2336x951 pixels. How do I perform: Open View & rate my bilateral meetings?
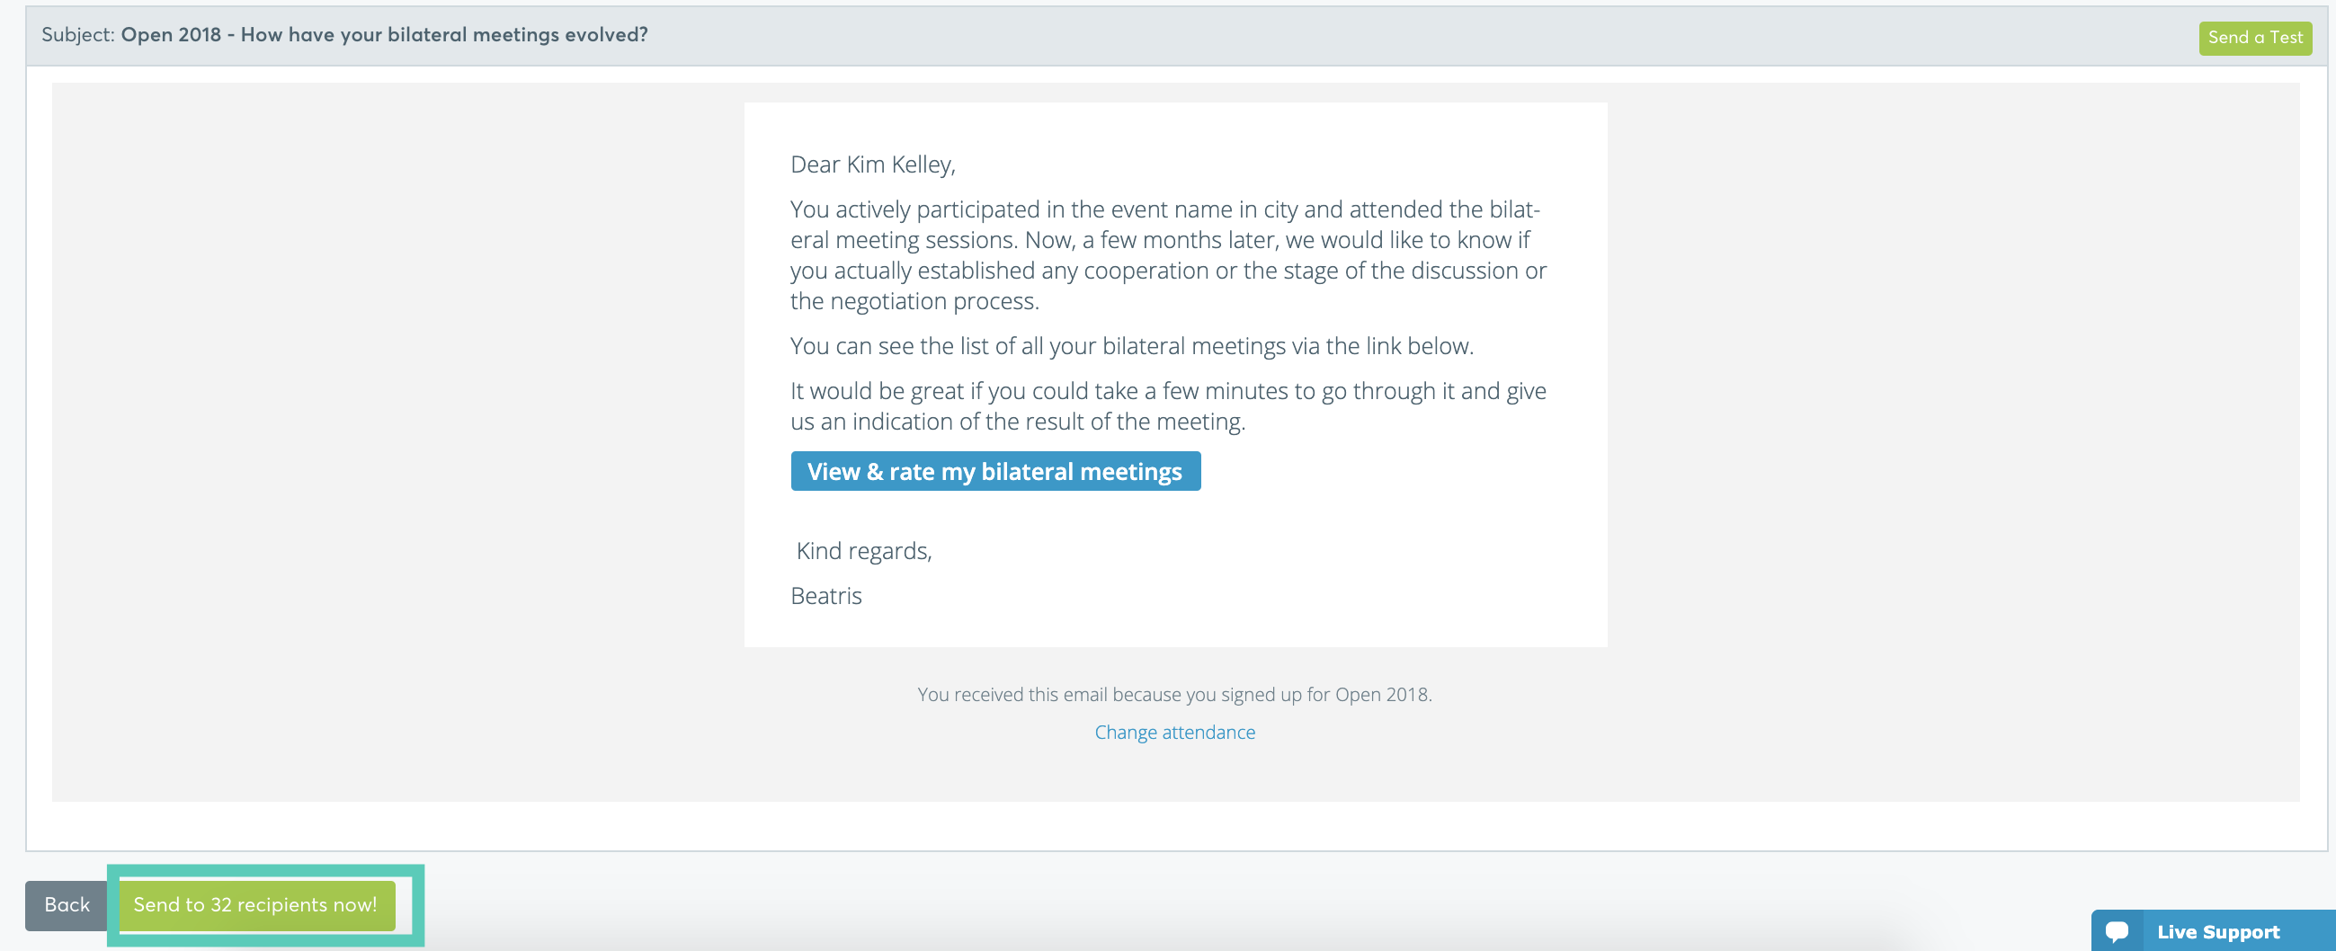(994, 471)
